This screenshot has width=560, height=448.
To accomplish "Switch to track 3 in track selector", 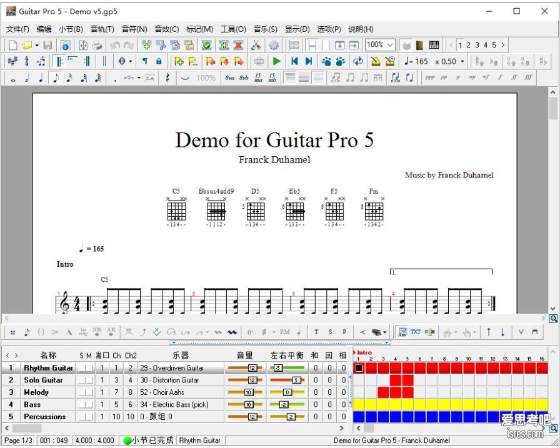I will point(477,46).
